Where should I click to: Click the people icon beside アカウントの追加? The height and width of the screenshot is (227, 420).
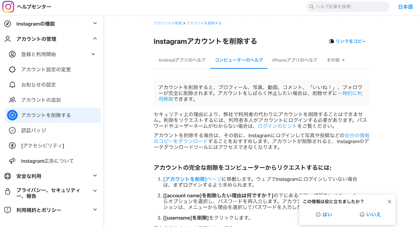12,100
